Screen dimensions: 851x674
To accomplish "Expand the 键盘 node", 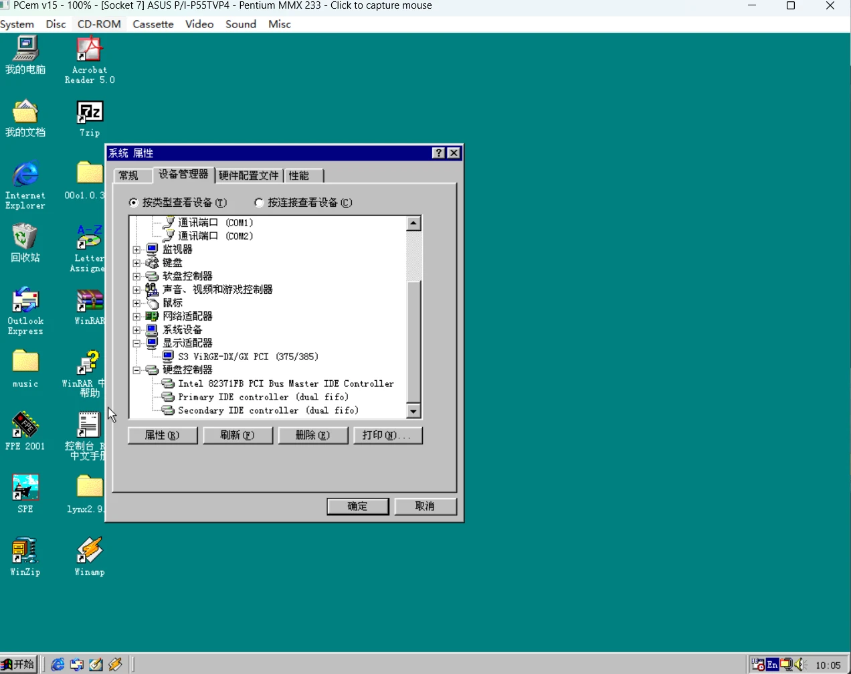I will pyautogui.click(x=136, y=263).
